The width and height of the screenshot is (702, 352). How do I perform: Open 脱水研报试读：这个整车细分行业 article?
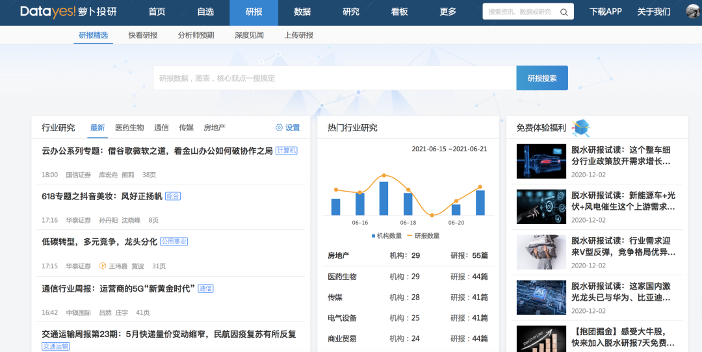tap(621, 156)
